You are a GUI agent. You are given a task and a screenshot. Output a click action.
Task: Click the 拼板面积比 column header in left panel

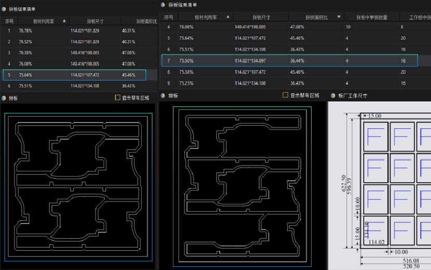coord(139,21)
